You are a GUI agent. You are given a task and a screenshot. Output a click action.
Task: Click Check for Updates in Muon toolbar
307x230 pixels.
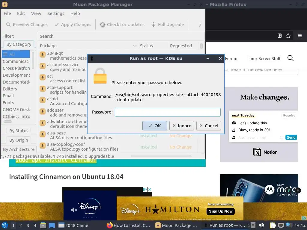click(122, 25)
